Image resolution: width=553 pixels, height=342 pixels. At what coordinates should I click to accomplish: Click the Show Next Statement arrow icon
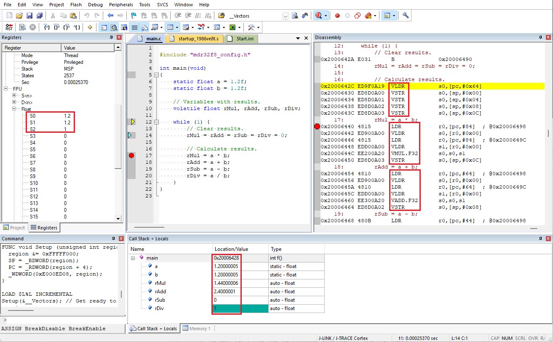[90, 27]
